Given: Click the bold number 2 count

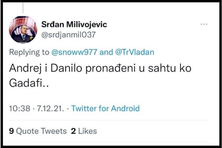Looking at the screenshot, I should coord(73,131).
